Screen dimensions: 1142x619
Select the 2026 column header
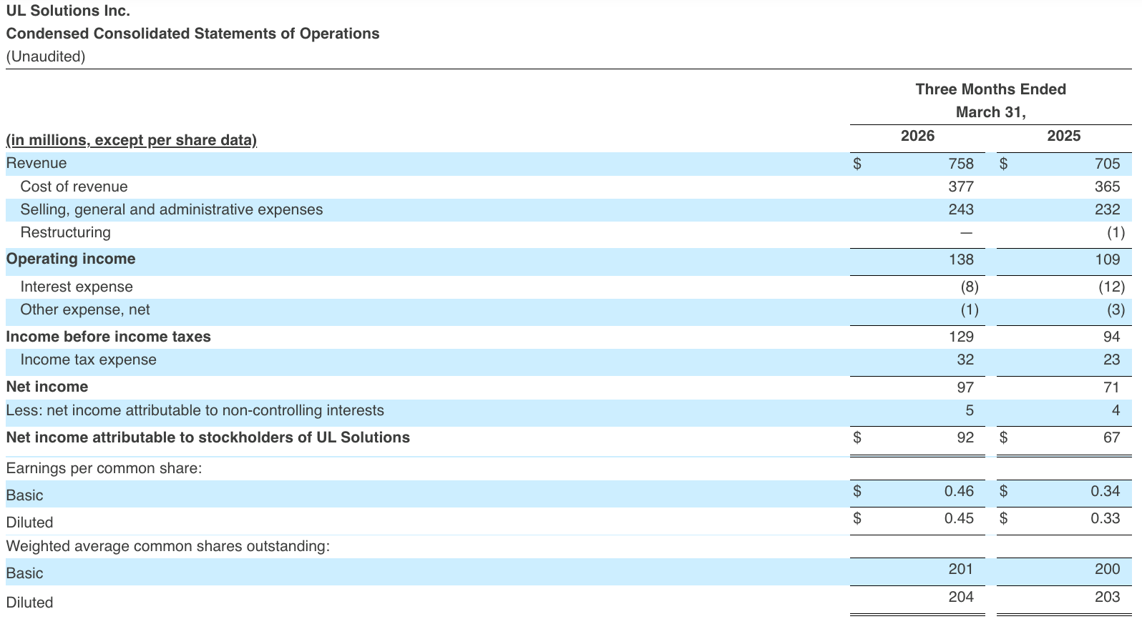[x=917, y=136]
